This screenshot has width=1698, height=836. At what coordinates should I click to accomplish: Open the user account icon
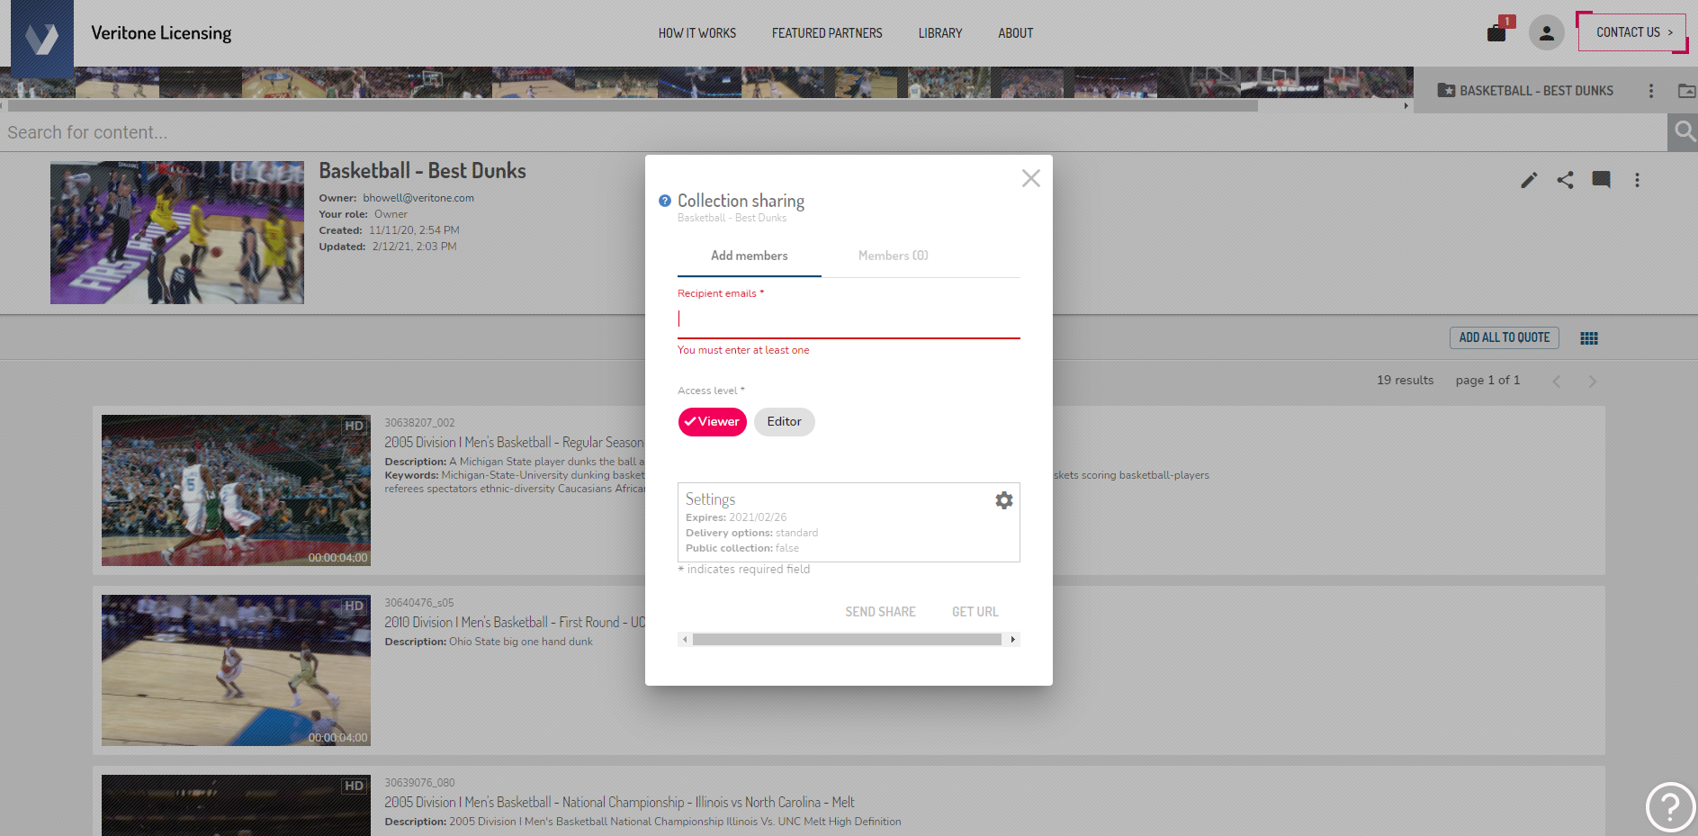1546,33
